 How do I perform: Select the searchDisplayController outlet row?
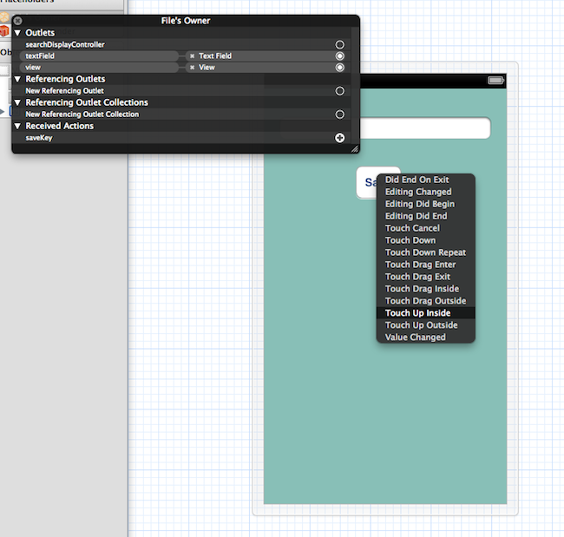[x=181, y=44]
